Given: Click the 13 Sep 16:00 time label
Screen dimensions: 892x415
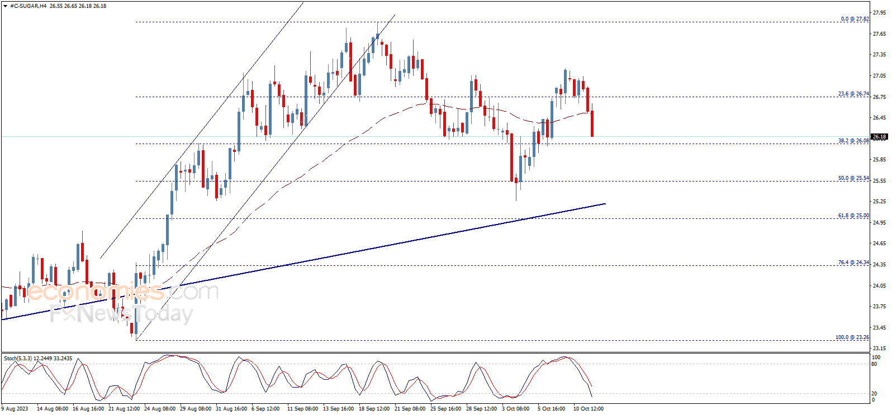Looking at the screenshot, I should 338,409.
